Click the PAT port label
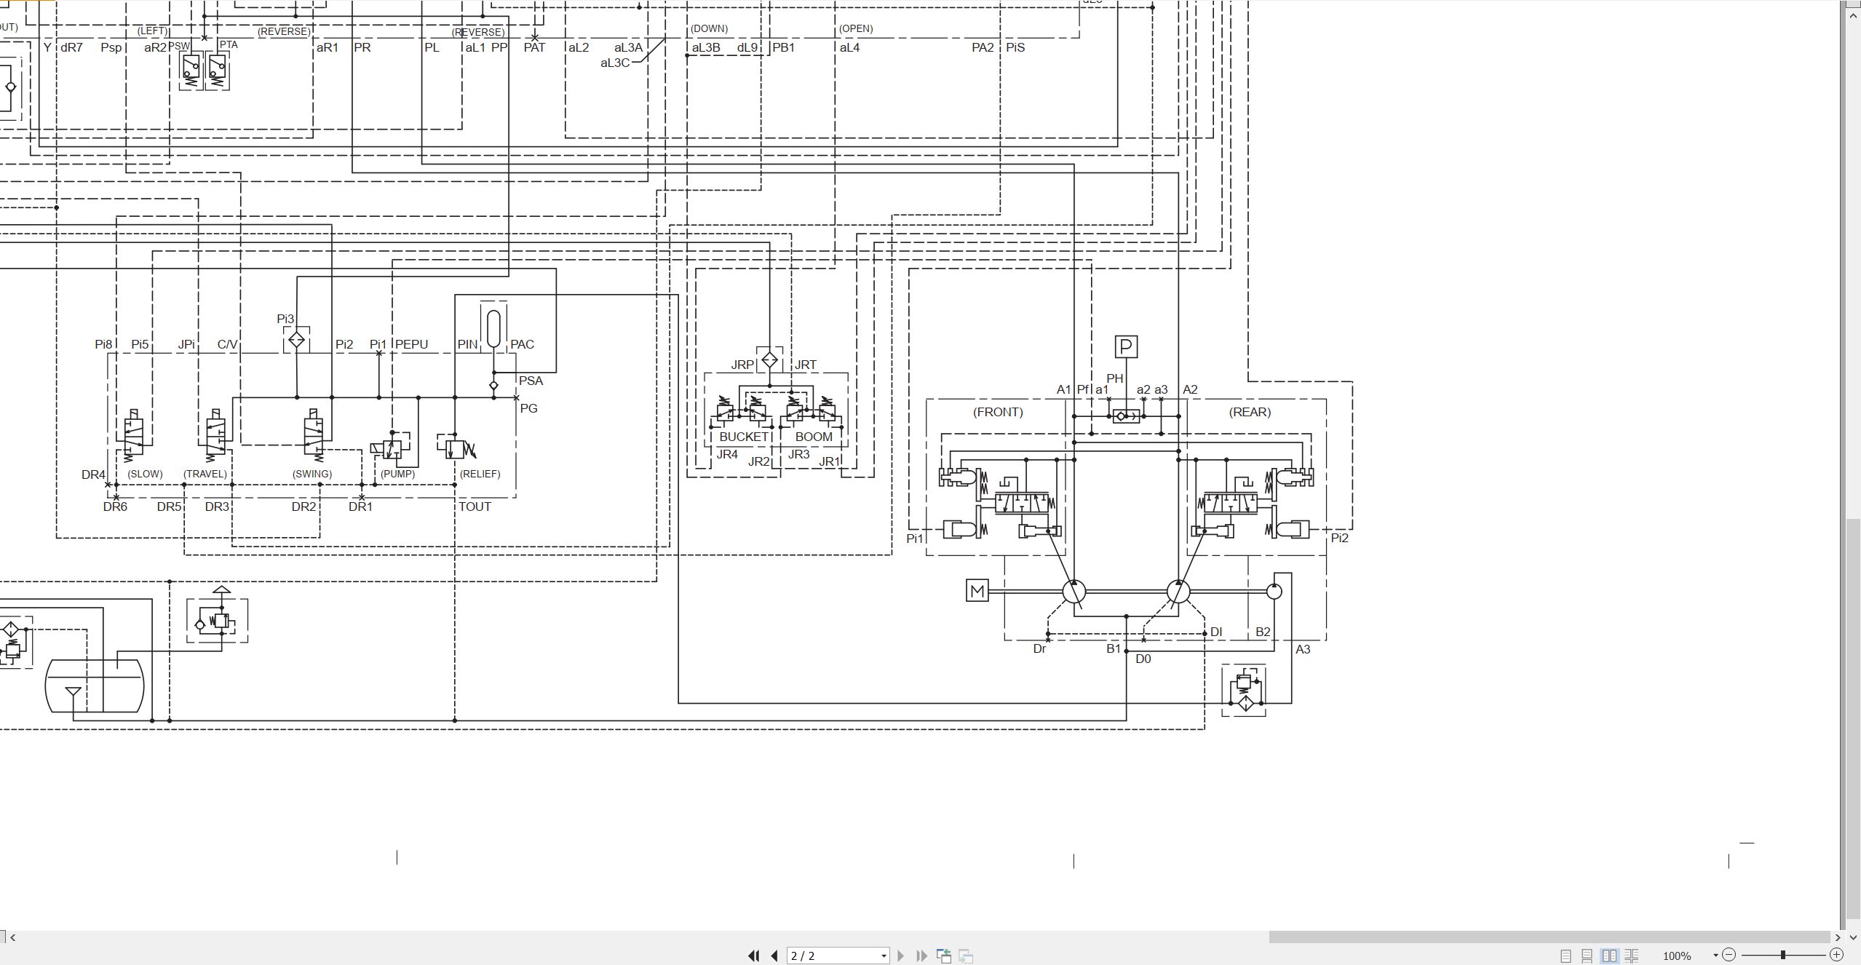Image resolution: width=1861 pixels, height=965 pixels. tap(534, 47)
